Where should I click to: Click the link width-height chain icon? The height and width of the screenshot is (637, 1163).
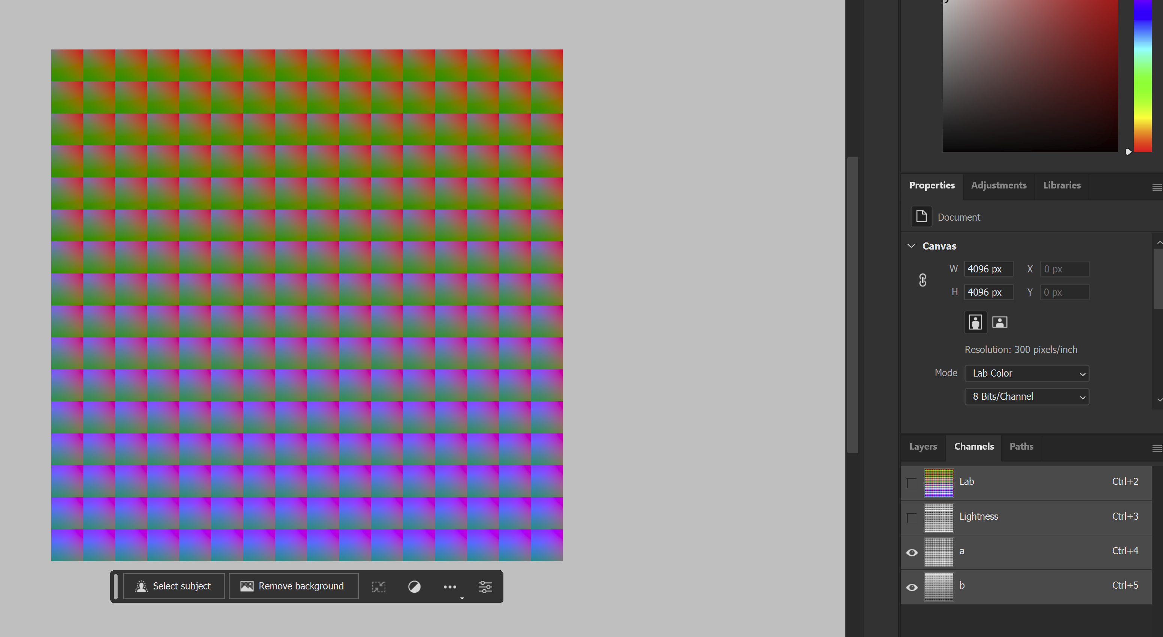(923, 280)
